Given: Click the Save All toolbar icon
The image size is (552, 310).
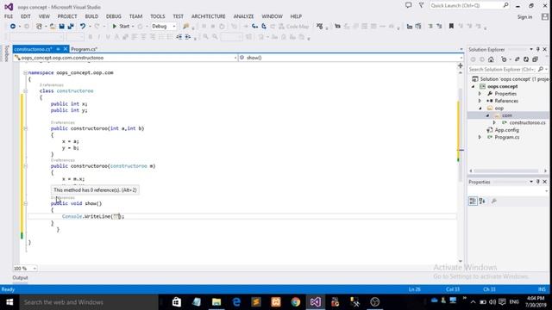Looking at the screenshot, I should click(x=71, y=27).
